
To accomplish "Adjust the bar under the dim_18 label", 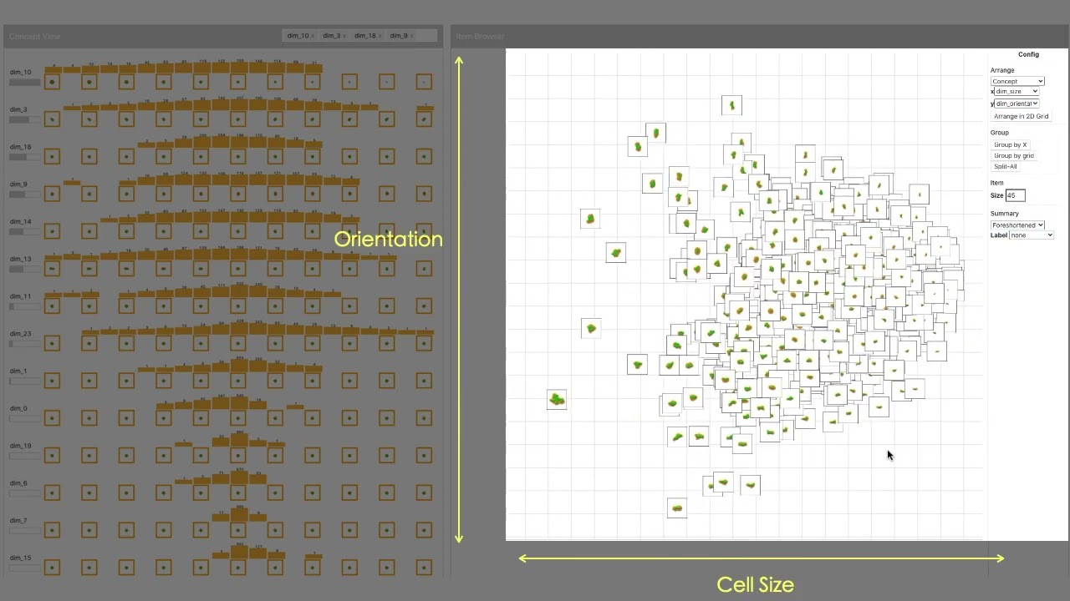I will (25, 157).
